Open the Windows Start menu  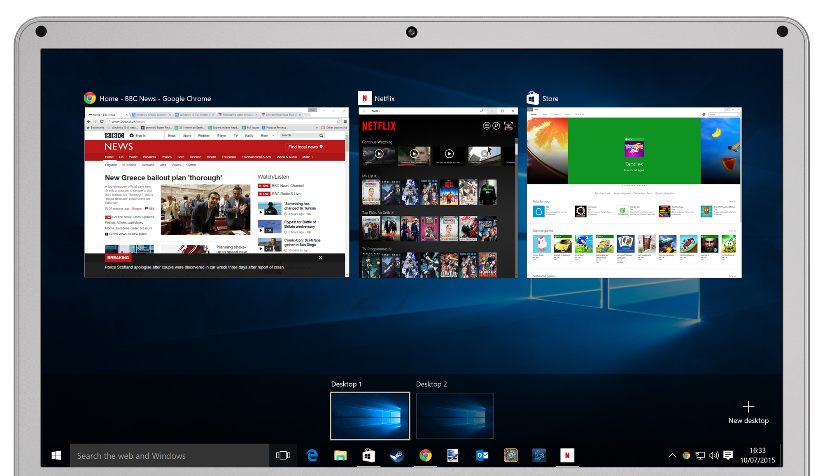56,455
